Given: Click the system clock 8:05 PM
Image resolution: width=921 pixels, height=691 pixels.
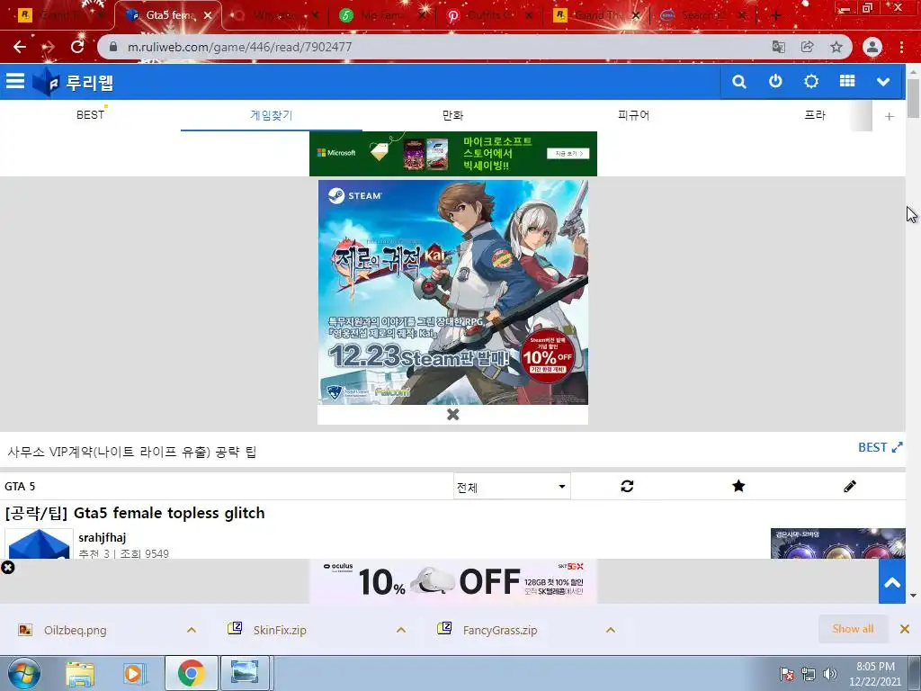Looking at the screenshot, I should [875, 667].
